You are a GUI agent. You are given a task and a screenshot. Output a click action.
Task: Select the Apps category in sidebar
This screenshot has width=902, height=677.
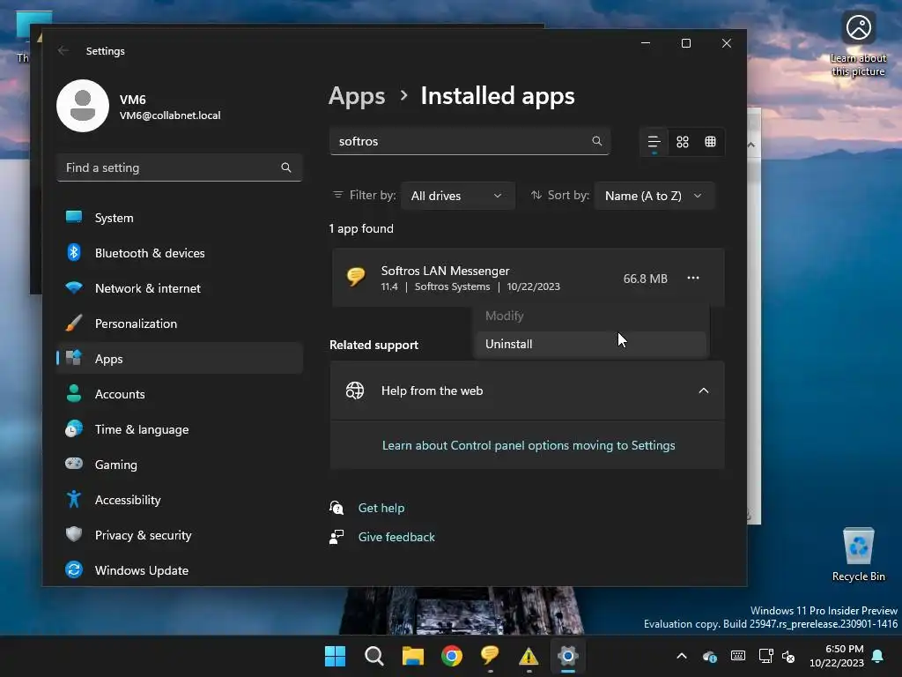(x=180, y=359)
